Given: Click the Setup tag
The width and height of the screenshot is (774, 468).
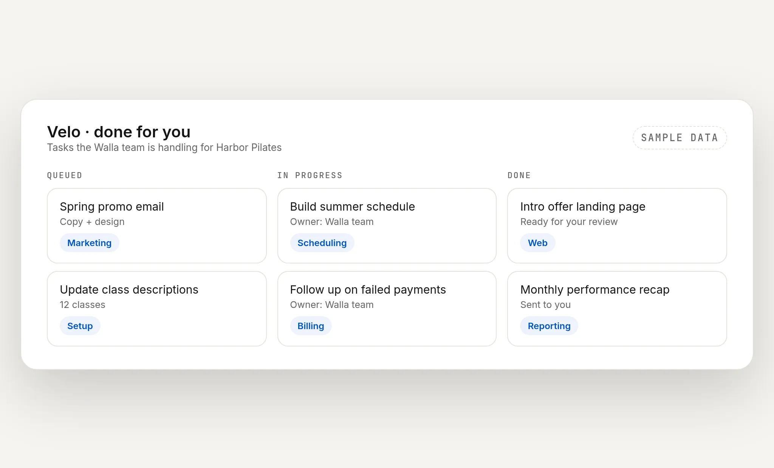Looking at the screenshot, I should click(x=80, y=326).
